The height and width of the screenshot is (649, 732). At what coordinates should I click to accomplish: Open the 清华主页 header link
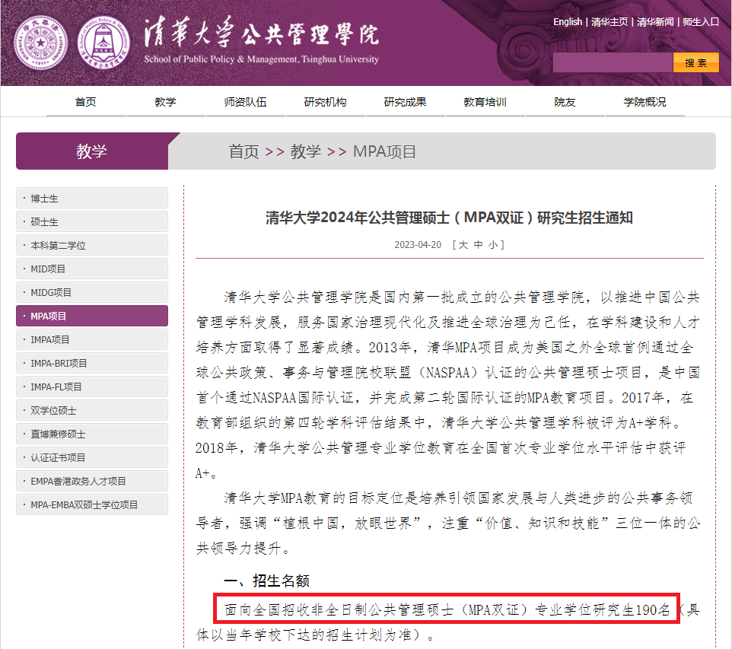[609, 22]
